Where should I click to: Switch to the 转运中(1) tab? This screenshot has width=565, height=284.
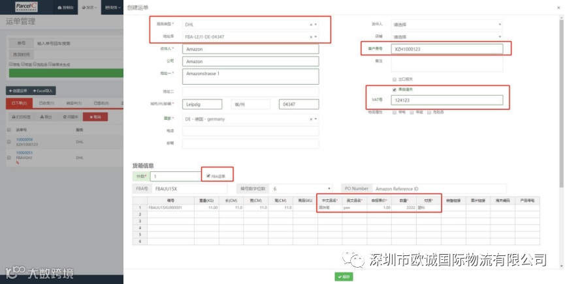click(x=74, y=103)
